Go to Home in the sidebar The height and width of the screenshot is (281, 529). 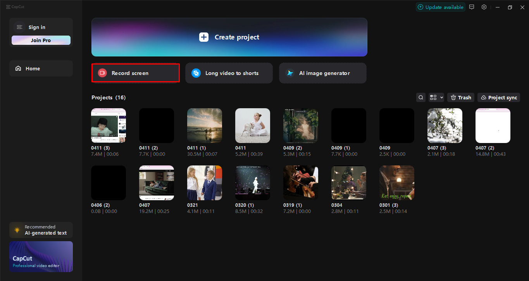point(41,68)
